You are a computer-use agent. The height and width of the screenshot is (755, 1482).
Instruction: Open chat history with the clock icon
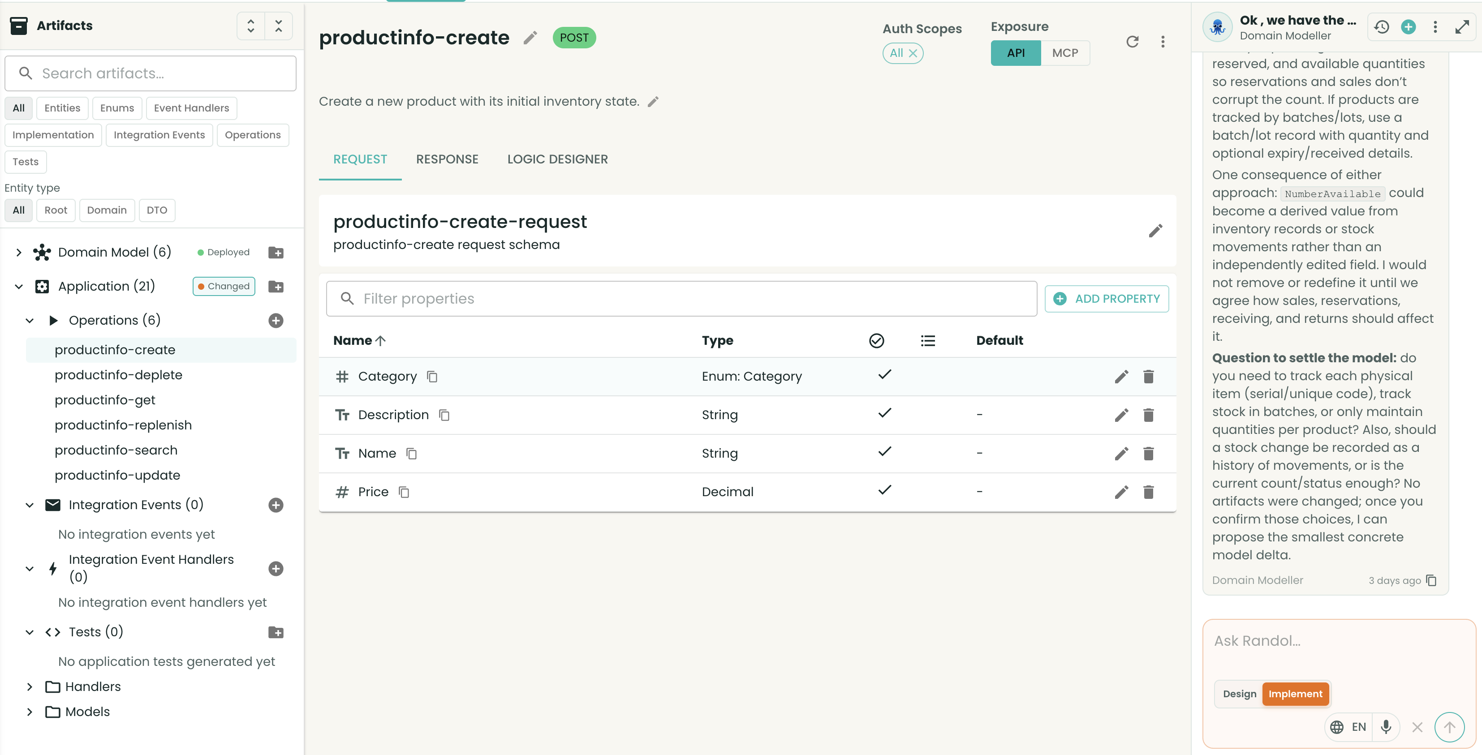click(1381, 26)
